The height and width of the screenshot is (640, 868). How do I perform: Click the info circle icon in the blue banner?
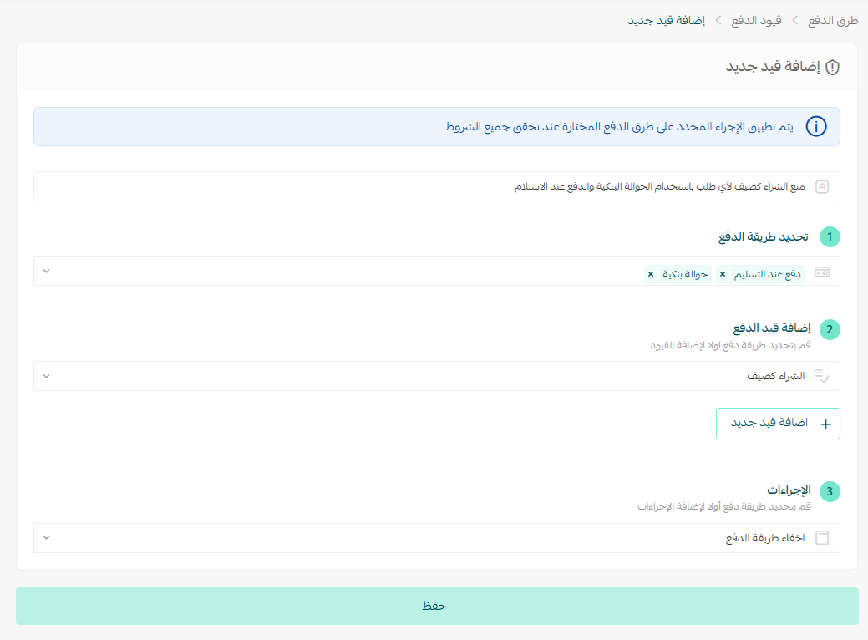coord(815,127)
